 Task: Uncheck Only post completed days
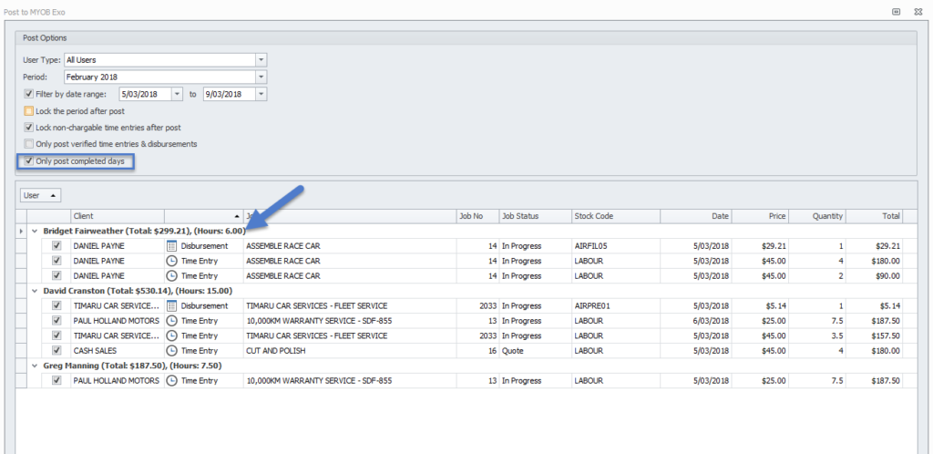tap(28, 161)
